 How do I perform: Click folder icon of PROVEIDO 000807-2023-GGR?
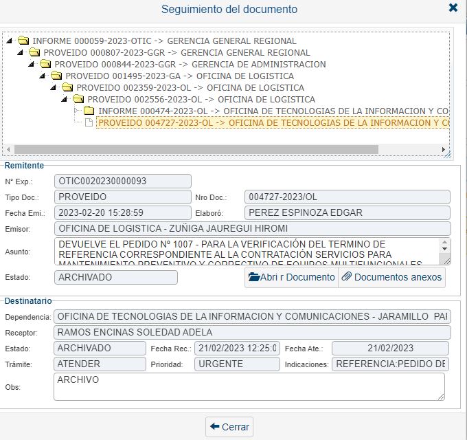point(34,52)
